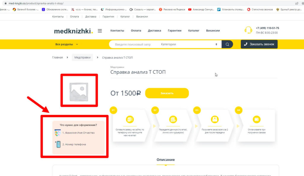Click the hamburger menu icon beside the logo

pyautogui.click(x=100, y=31)
